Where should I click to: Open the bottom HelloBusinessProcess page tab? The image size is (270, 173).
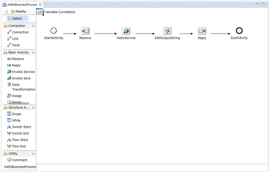tap(20, 167)
